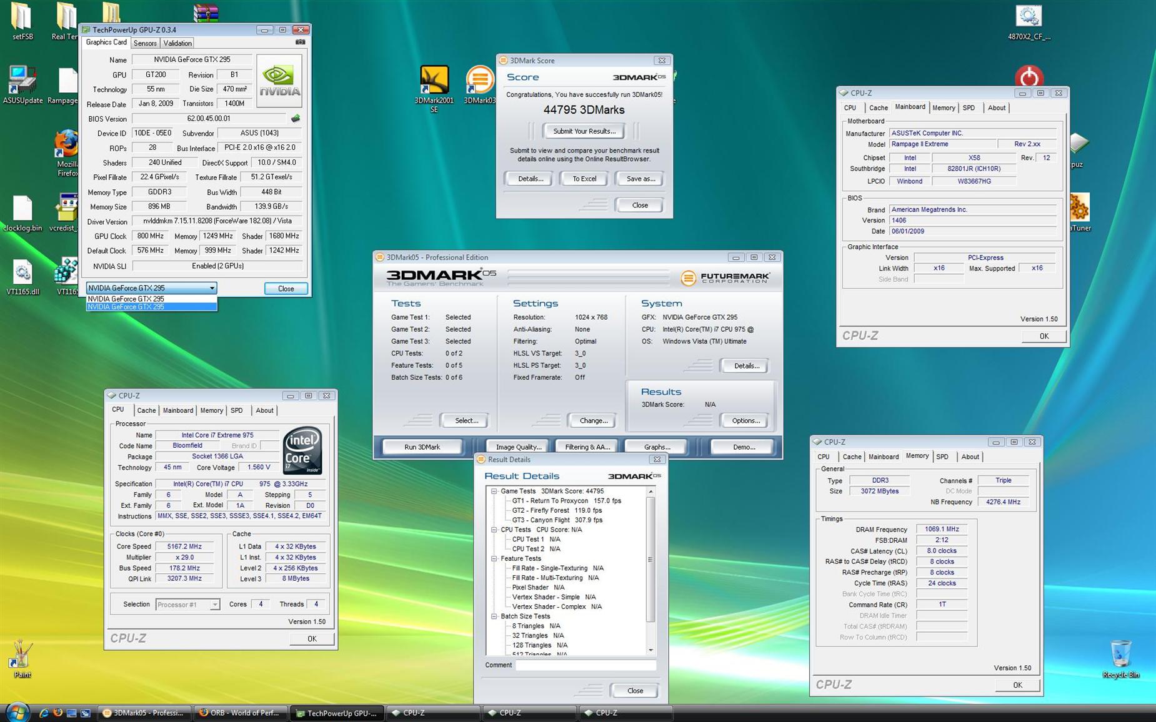Screen dimensions: 1156x722
Task: Open the Rampage desktop file icon
Action: [x=64, y=86]
